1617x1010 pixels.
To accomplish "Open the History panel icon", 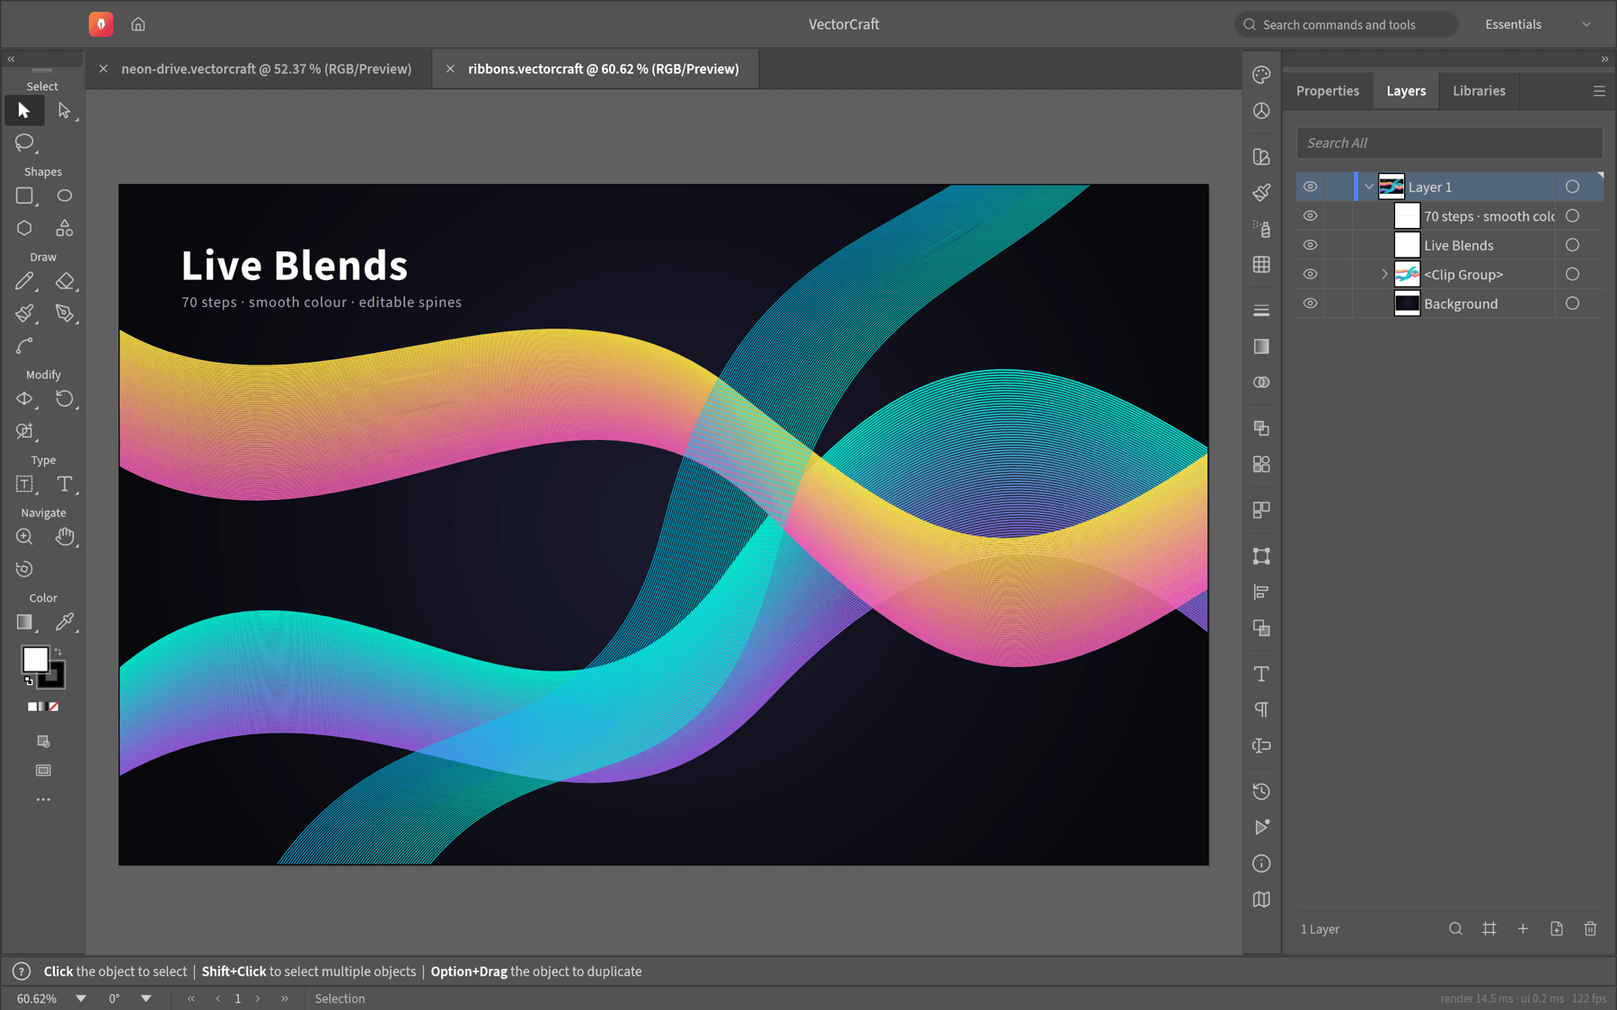I will (x=1261, y=791).
